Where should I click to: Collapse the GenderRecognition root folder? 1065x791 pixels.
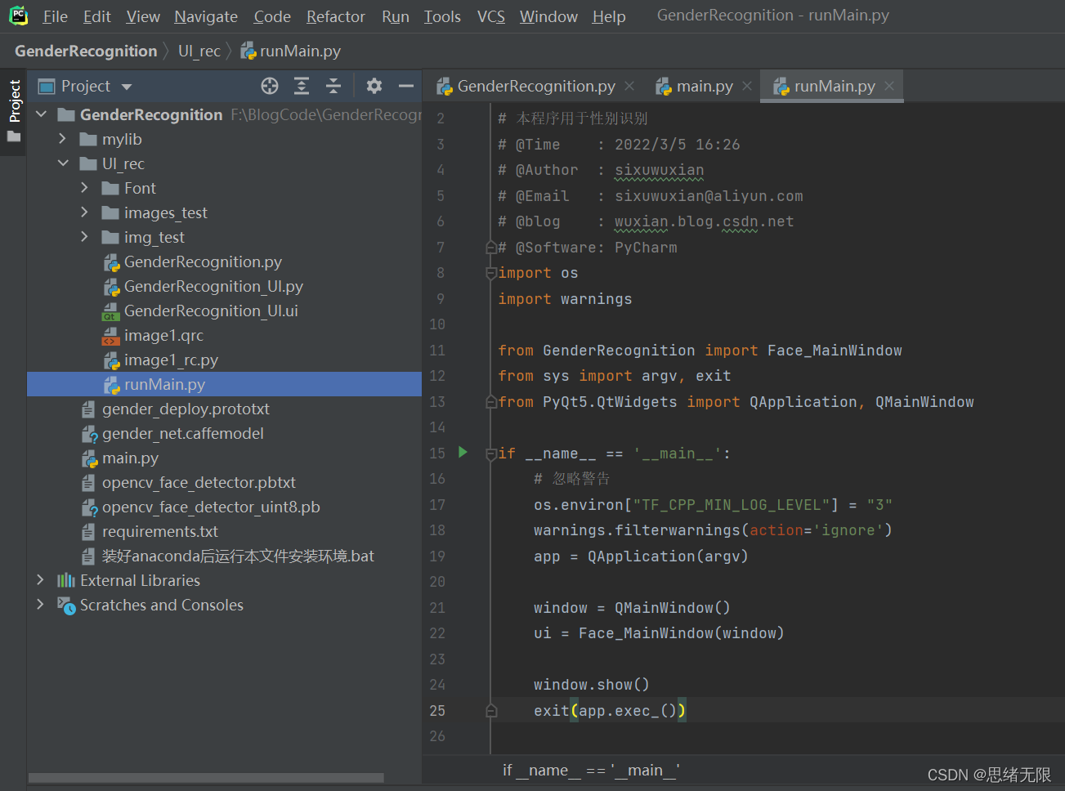[x=42, y=114]
